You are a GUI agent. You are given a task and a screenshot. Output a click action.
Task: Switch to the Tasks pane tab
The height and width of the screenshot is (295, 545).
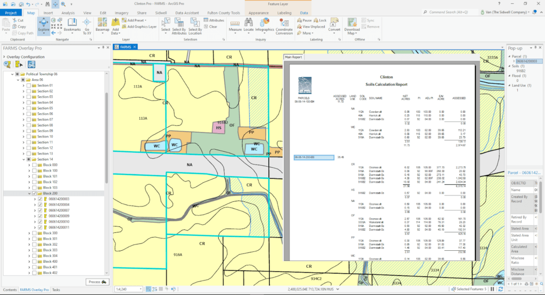tap(56, 290)
